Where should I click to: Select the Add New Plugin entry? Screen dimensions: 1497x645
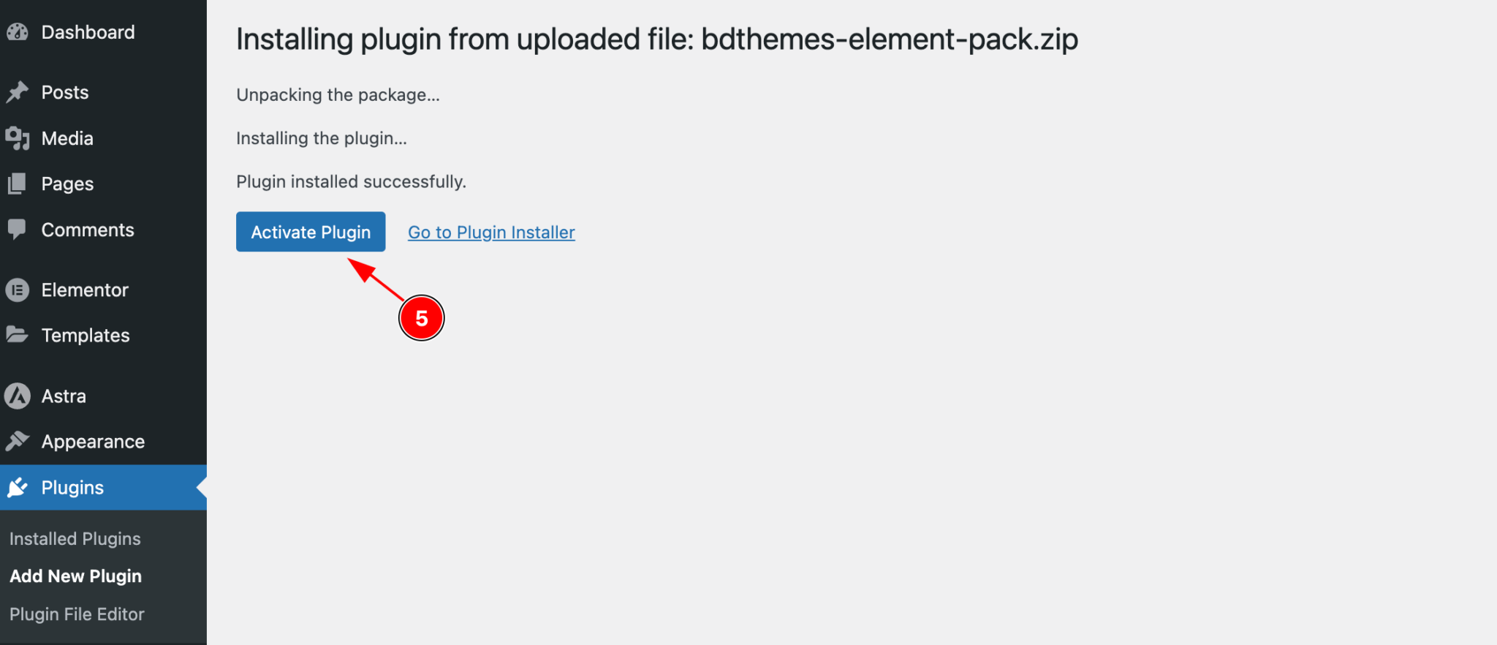click(76, 576)
